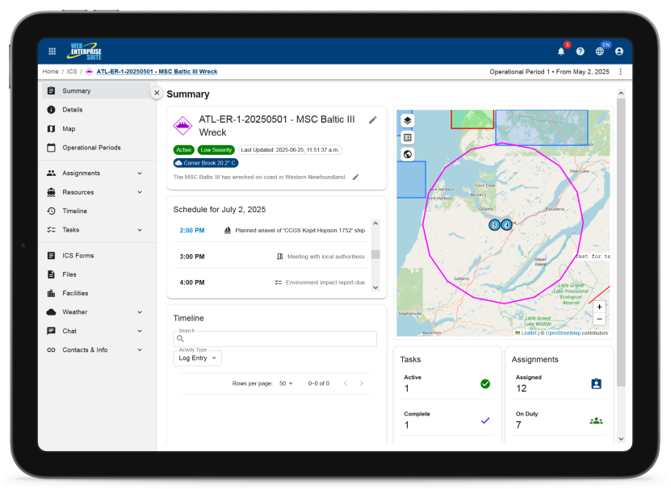Close the sidebar with the X button
Viewport: 671px width, 489px height.
(x=157, y=93)
